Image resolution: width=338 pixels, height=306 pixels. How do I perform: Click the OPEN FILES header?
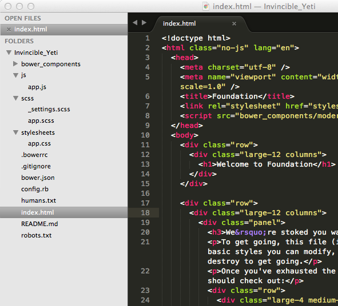23,18
